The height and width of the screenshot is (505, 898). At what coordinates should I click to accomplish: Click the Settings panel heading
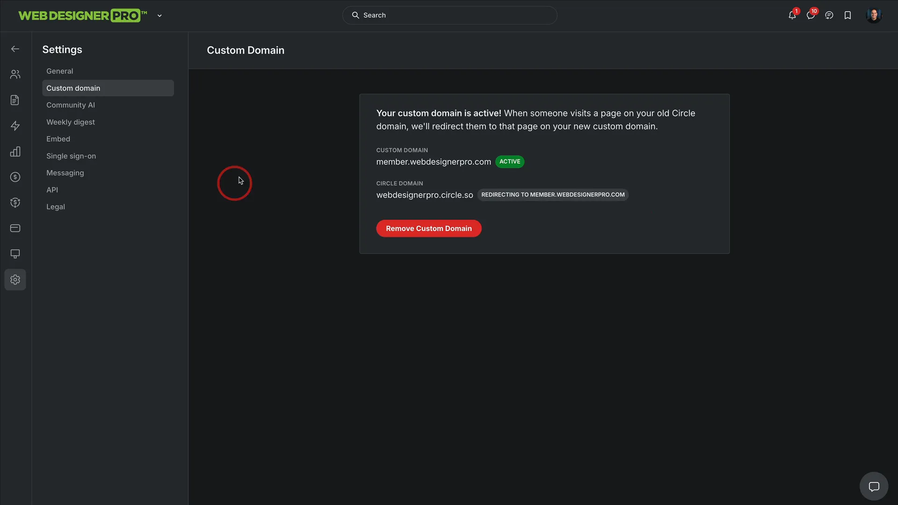62,50
